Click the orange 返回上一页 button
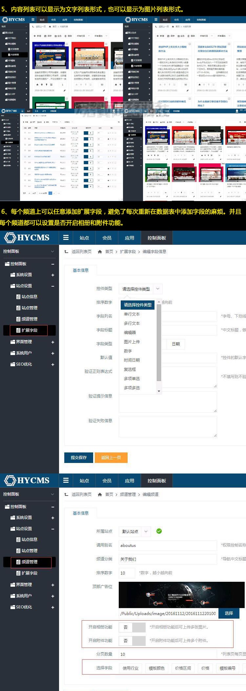Viewport: 246px width, 691px height. [x=111, y=457]
